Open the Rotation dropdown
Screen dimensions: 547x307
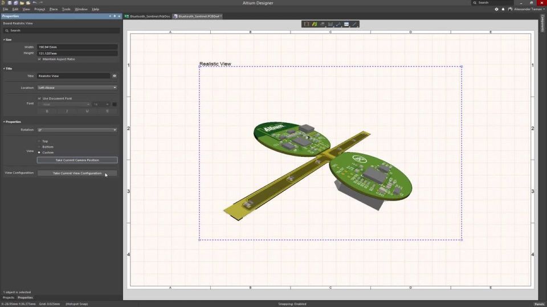77,130
